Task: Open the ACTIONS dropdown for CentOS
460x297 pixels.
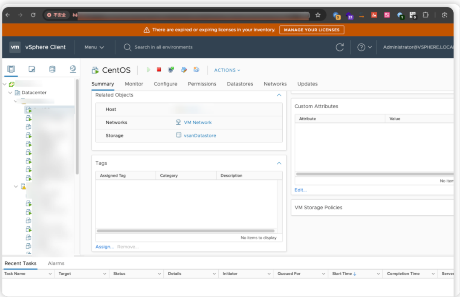Action: coord(227,70)
